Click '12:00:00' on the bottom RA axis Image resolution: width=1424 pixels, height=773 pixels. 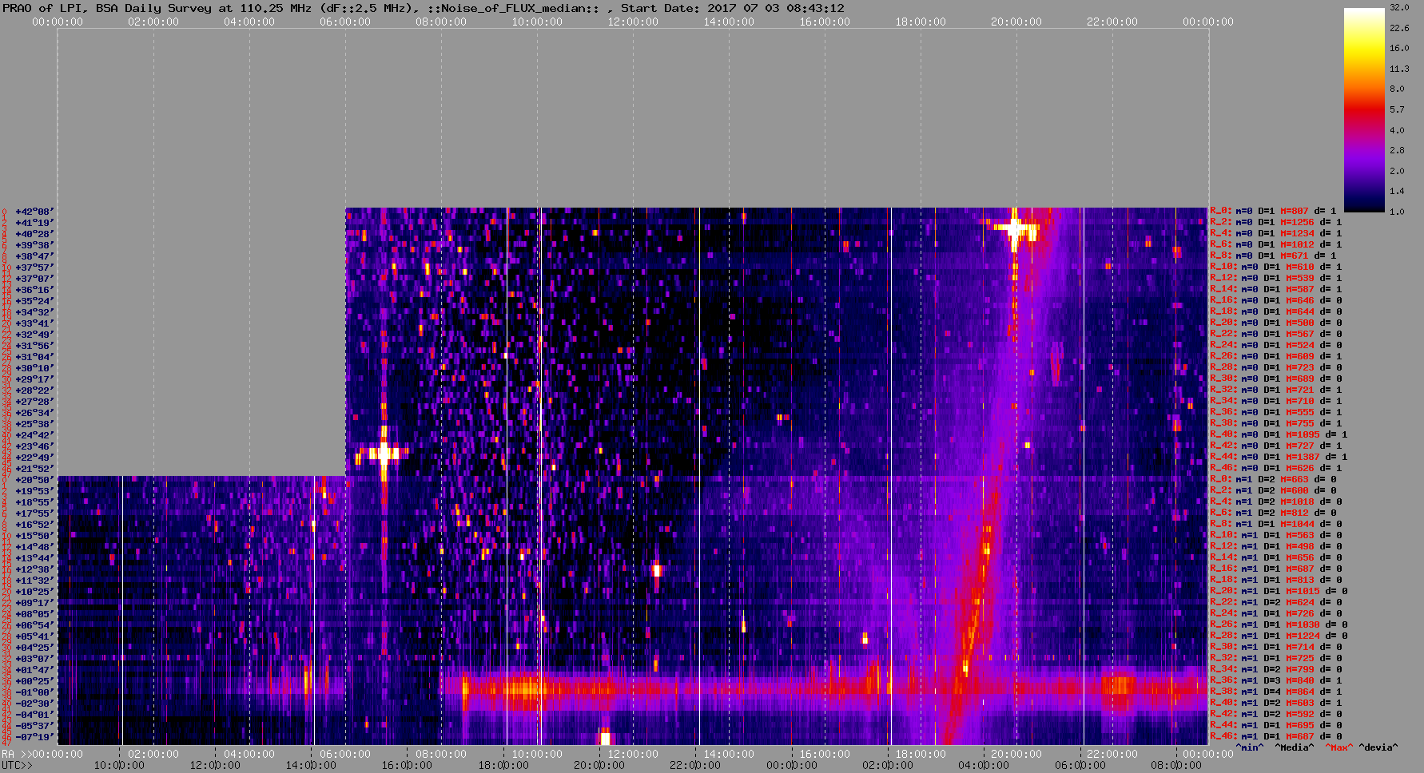coord(633,754)
